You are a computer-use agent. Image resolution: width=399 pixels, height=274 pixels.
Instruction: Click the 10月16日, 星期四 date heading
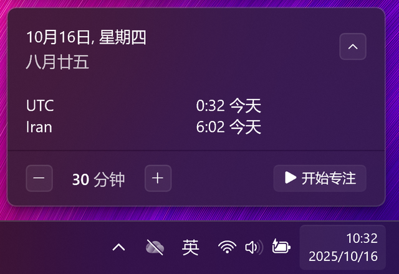pos(86,37)
